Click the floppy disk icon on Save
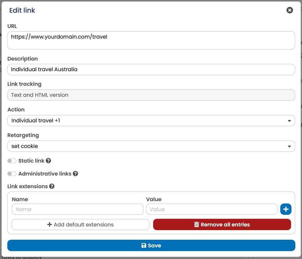 pos(144,245)
